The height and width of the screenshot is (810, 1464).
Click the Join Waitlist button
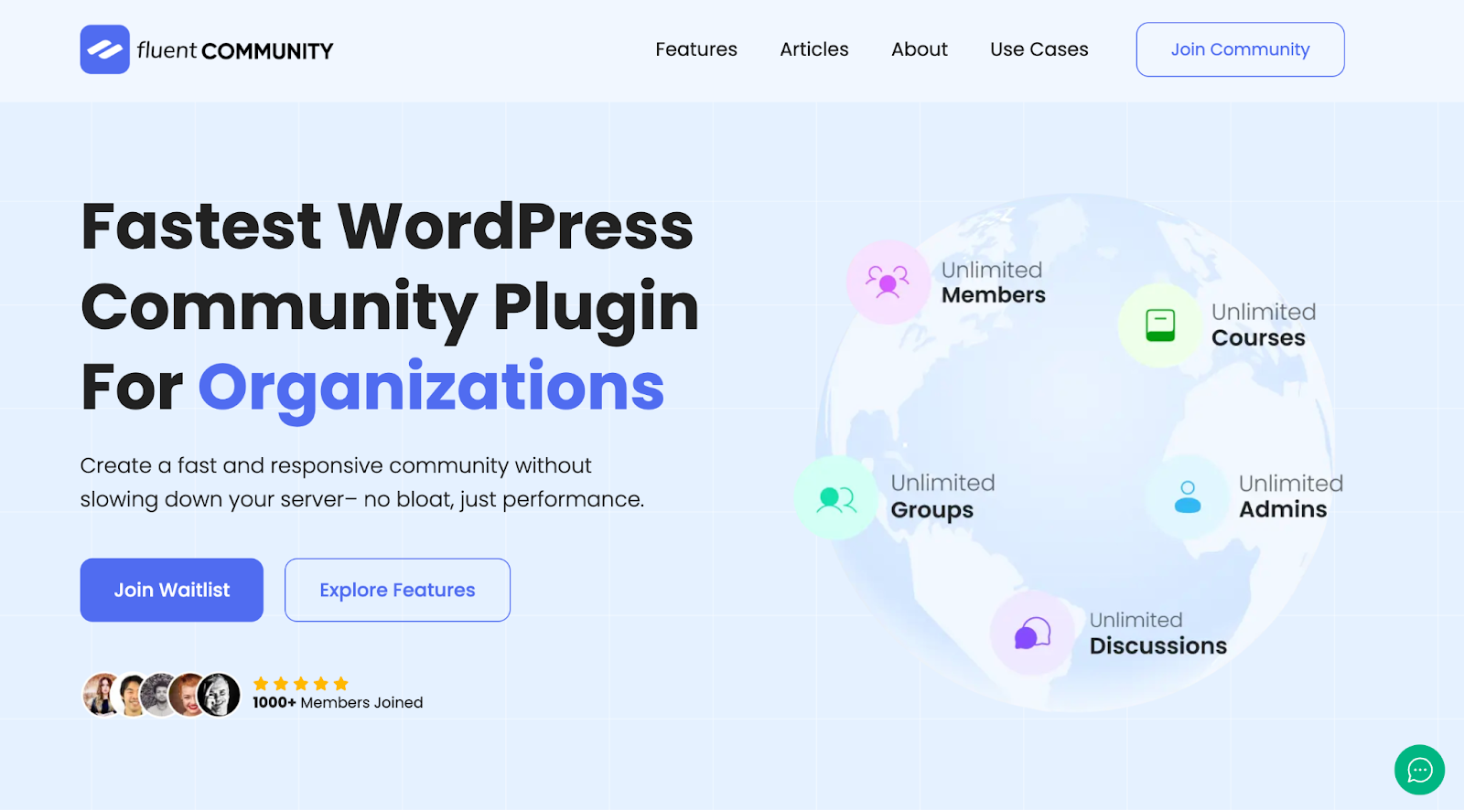click(172, 590)
